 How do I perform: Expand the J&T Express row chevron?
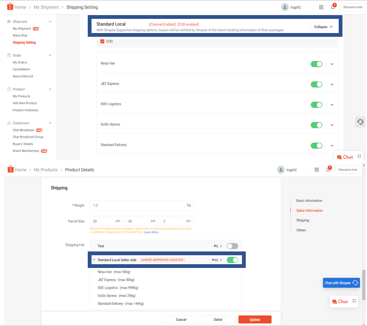coord(332,84)
